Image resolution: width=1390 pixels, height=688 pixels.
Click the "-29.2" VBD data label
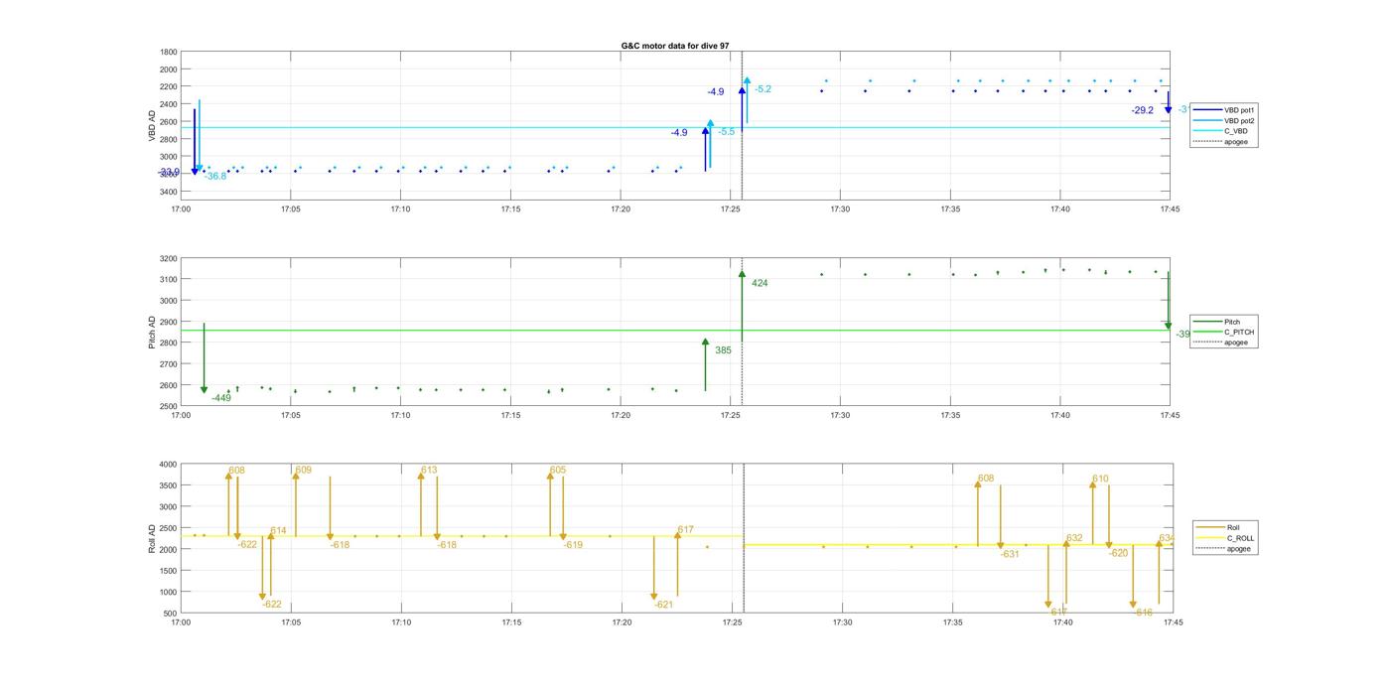[x=1143, y=111]
